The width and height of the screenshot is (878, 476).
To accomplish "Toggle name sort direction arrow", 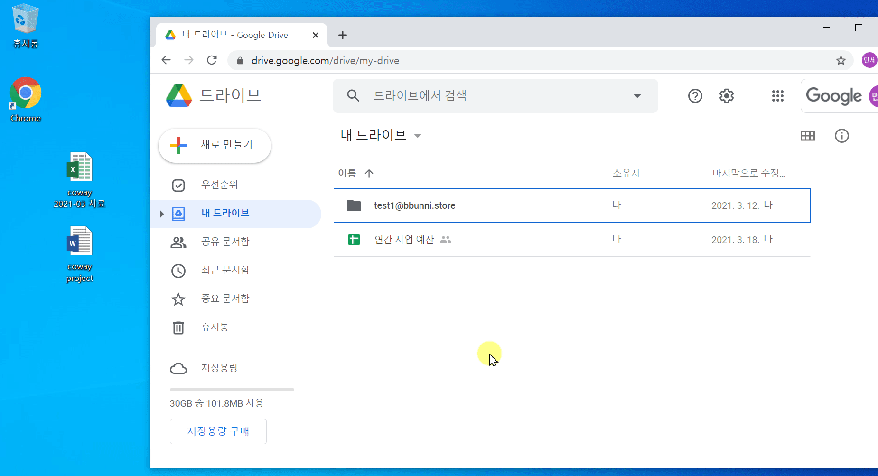I will coord(369,173).
